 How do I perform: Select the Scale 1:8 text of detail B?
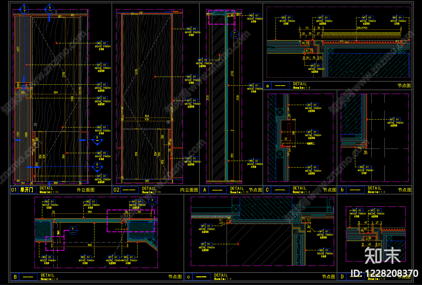point(49,279)
